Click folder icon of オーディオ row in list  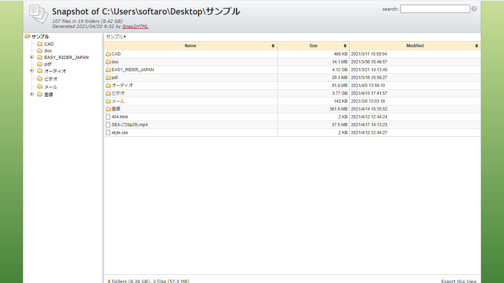(x=108, y=86)
